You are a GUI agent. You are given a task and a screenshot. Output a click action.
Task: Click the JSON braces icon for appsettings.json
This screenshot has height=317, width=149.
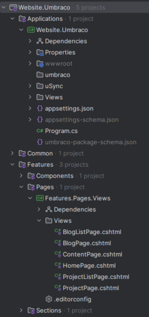coord(40,108)
